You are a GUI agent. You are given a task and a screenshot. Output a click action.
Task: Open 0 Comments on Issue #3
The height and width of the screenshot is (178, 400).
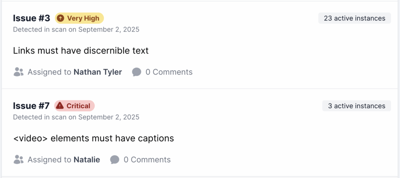coord(169,72)
